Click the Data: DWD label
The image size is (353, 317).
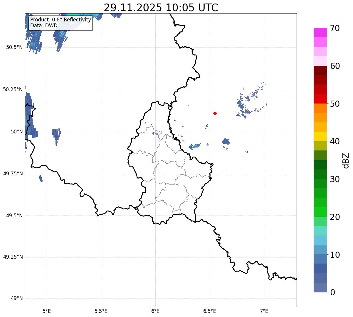(44, 26)
